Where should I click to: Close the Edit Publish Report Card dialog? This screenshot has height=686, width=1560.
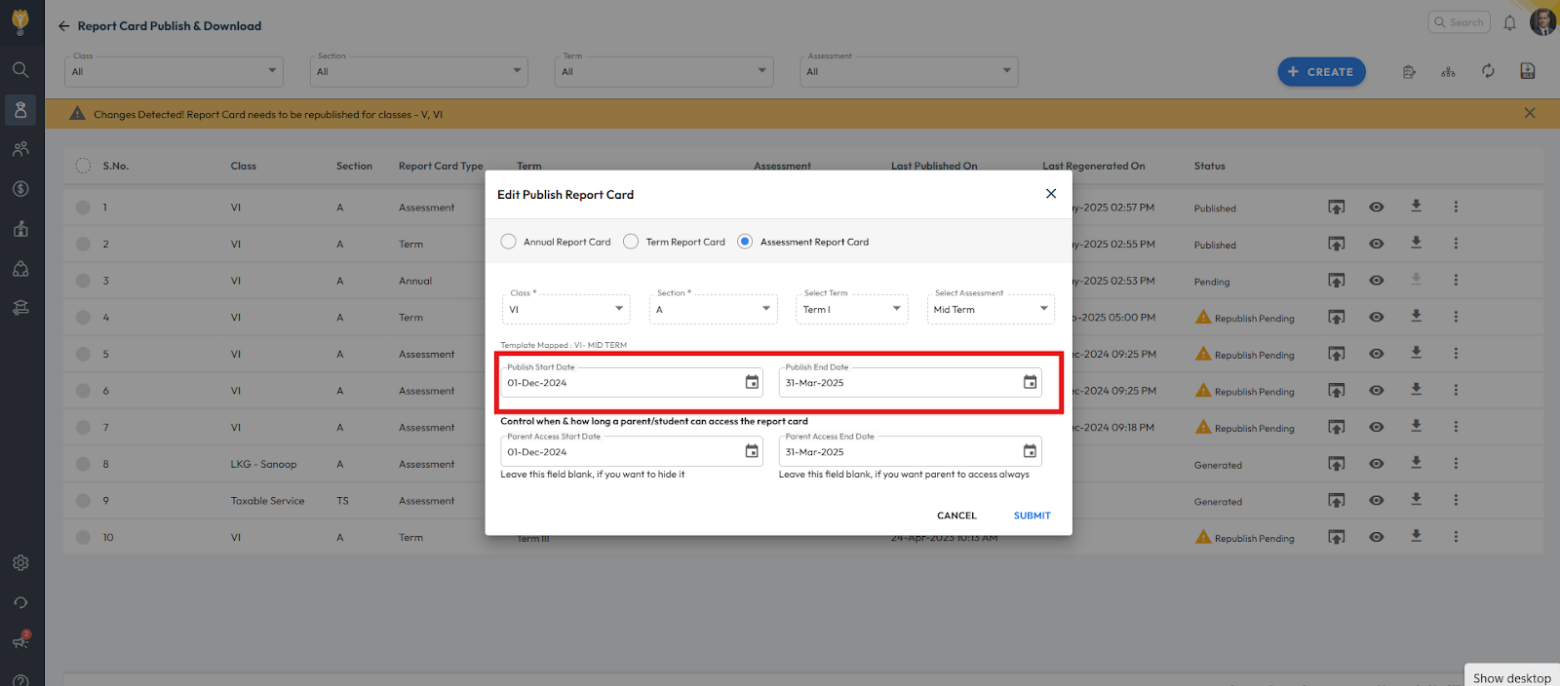(1051, 194)
